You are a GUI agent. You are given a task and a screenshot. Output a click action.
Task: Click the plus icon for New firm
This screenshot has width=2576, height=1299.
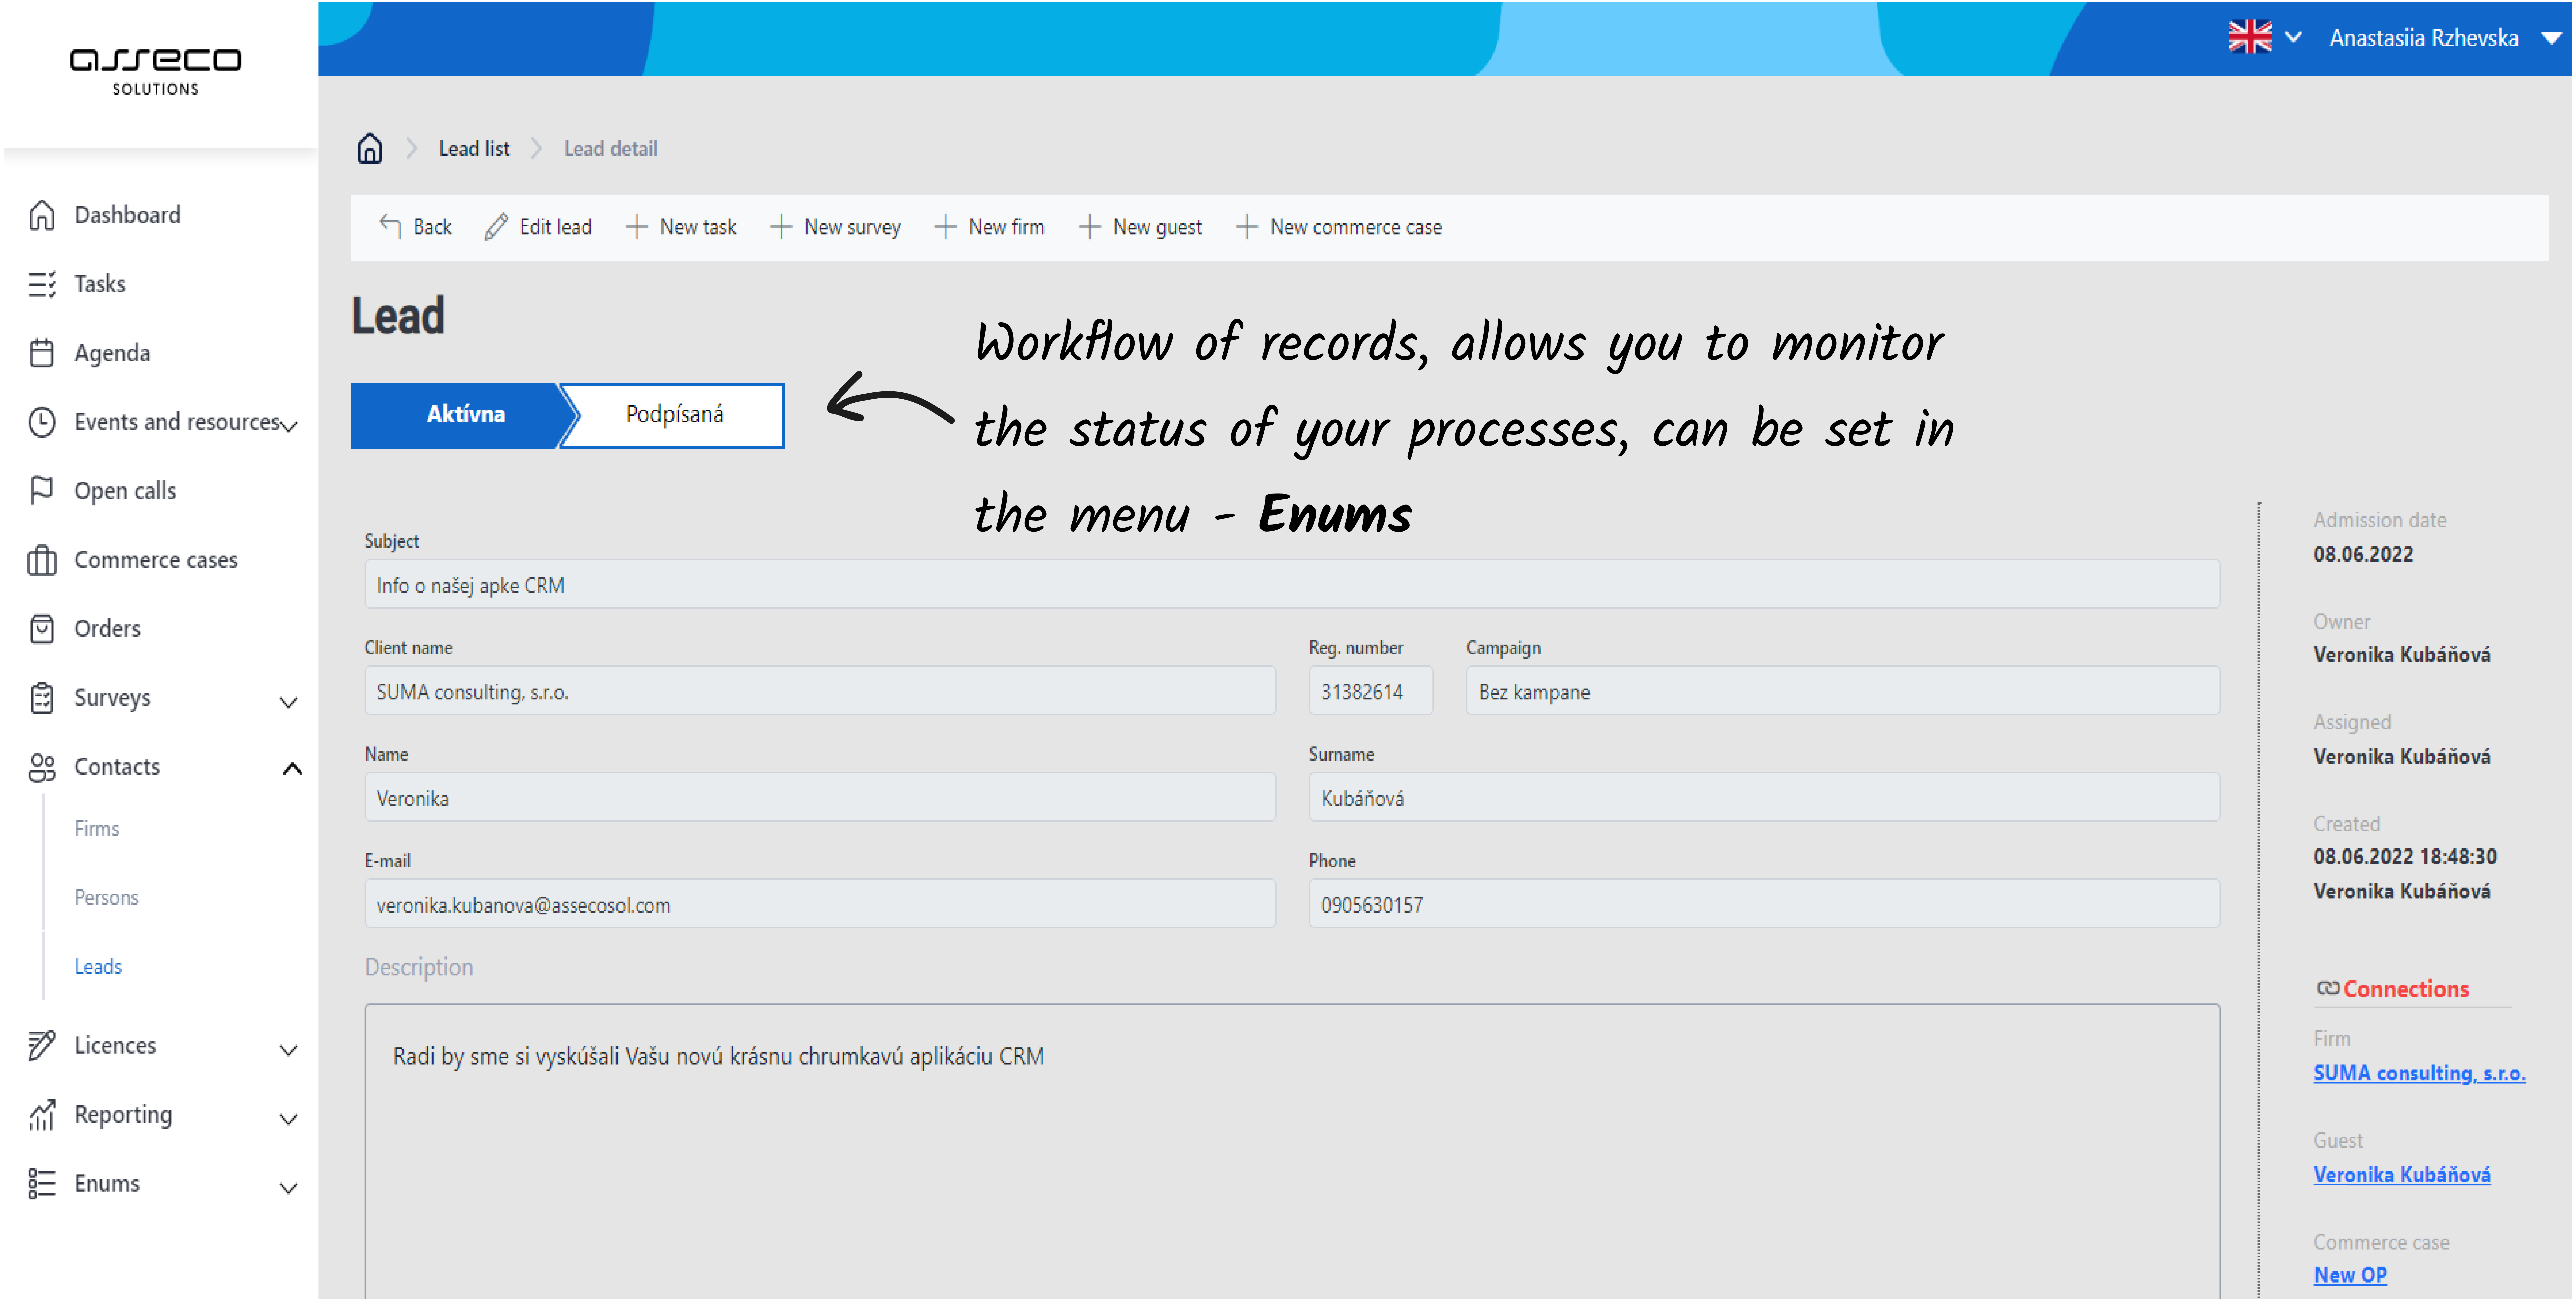click(945, 227)
